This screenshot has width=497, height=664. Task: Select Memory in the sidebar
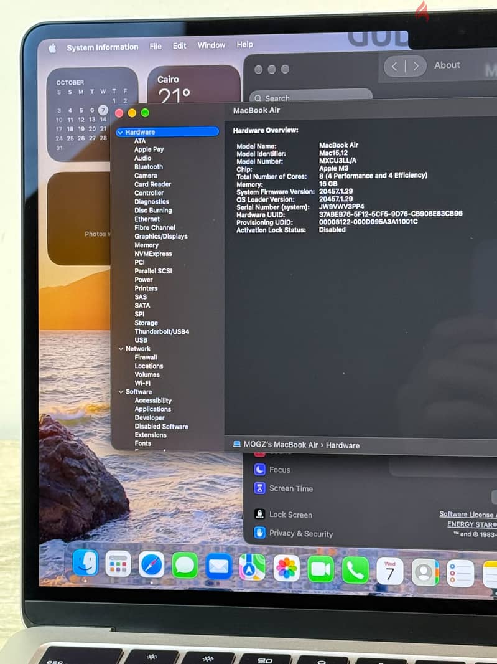pos(146,245)
